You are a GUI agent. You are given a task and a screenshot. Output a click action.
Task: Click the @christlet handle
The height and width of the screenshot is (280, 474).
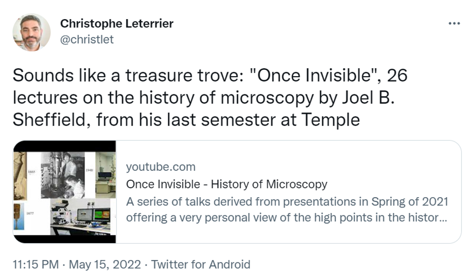point(87,40)
